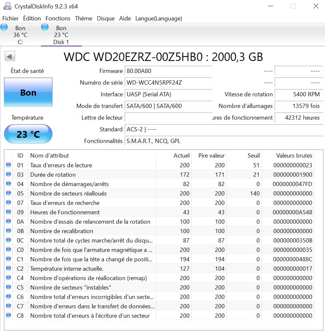Screen dimensions: 325x331
Task: Select the Durée de rotation row
Action: 159,174
